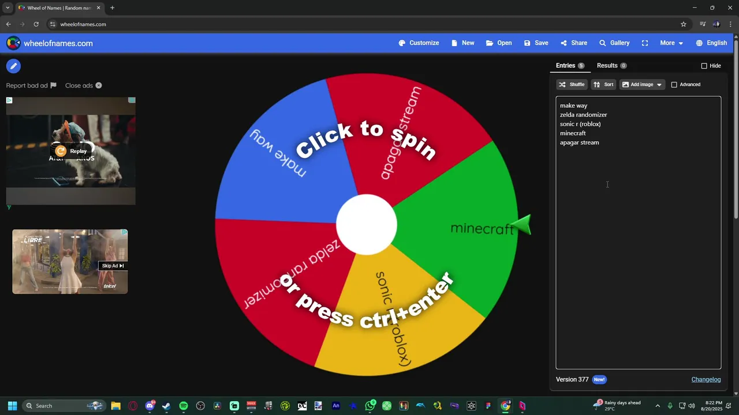Viewport: 739px width, 415px height.
Task: Share the wheel
Action: 573,43
